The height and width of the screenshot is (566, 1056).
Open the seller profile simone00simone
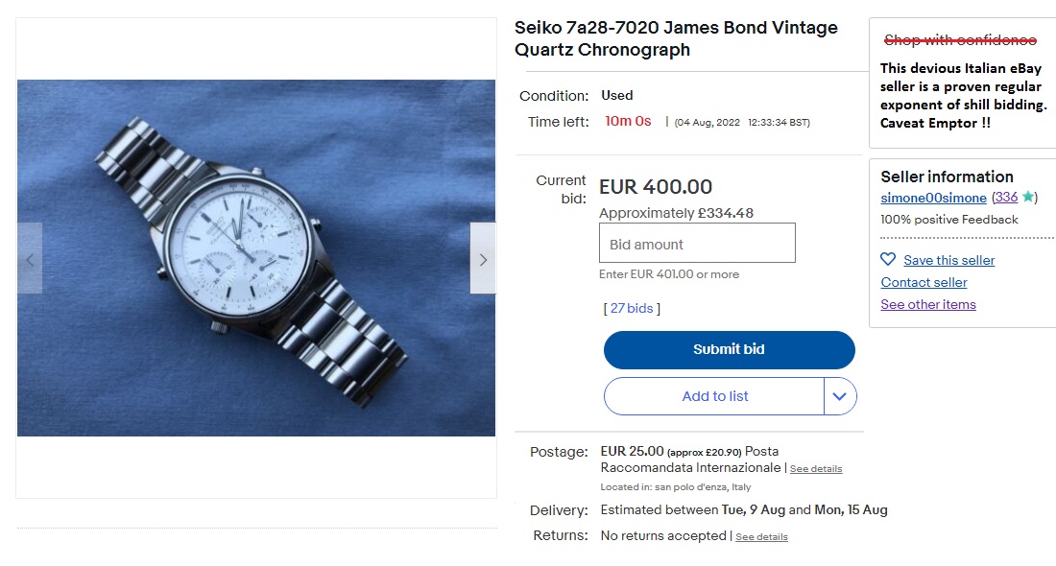tap(933, 198)
